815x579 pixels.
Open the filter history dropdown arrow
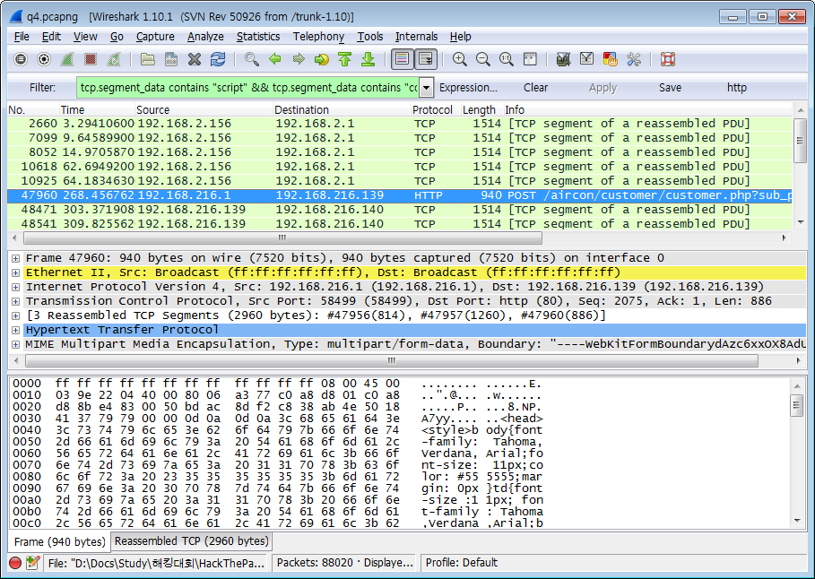pos(427,88)
